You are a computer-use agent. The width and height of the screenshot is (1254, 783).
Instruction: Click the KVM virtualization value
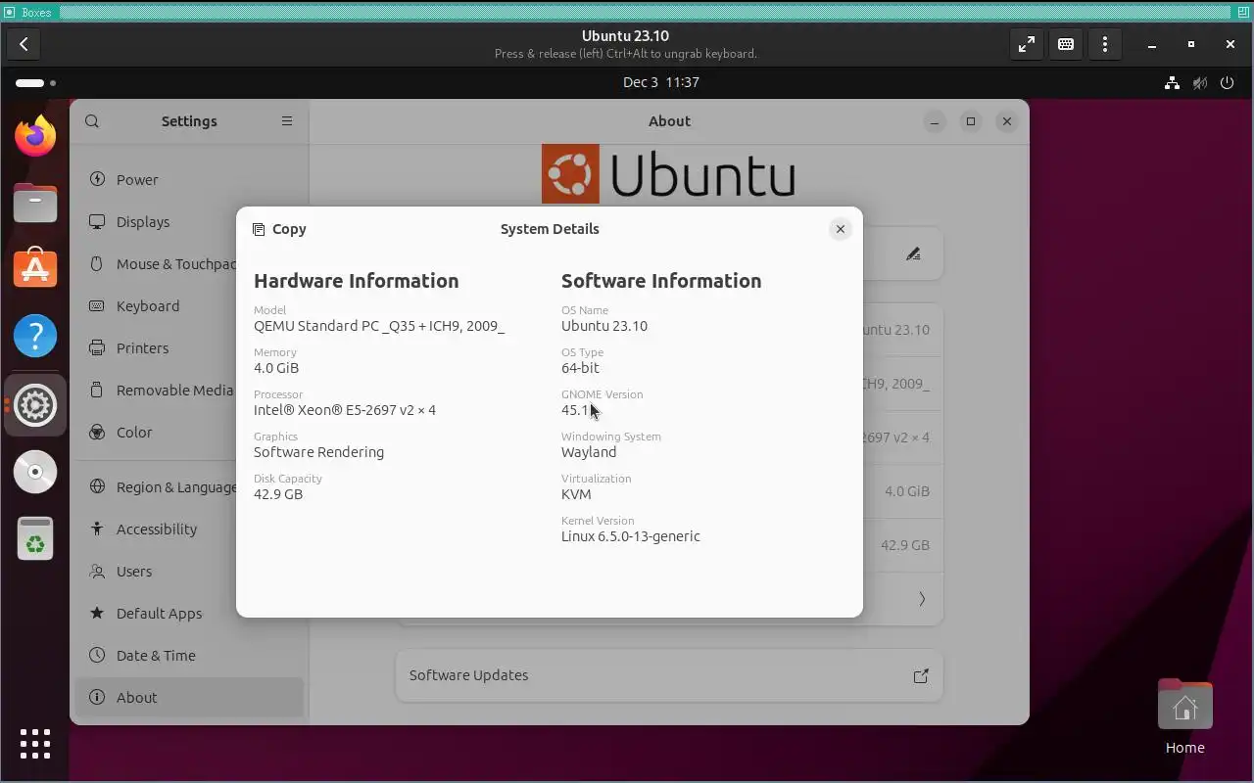click(x=576, y=494)
